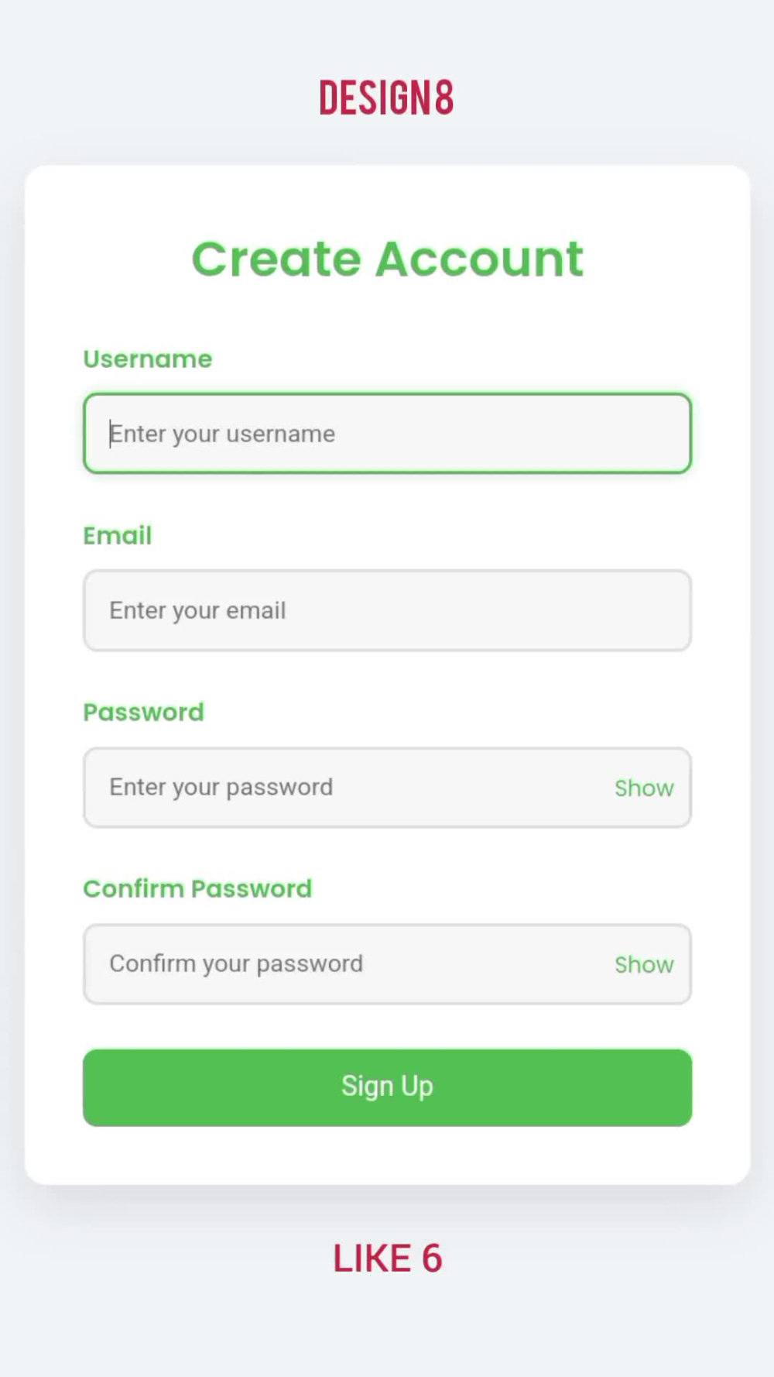Viewport: 774px width, 1377px height.
Task: Click the LIKE 6 caption
Action: [387, 1258]
